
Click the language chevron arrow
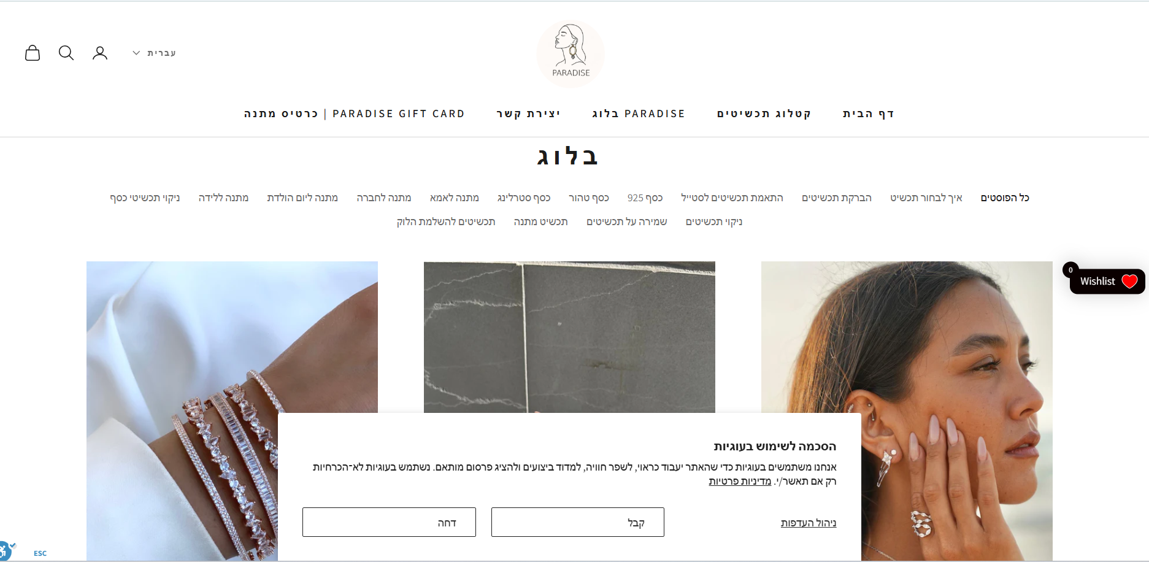(136, 53)
